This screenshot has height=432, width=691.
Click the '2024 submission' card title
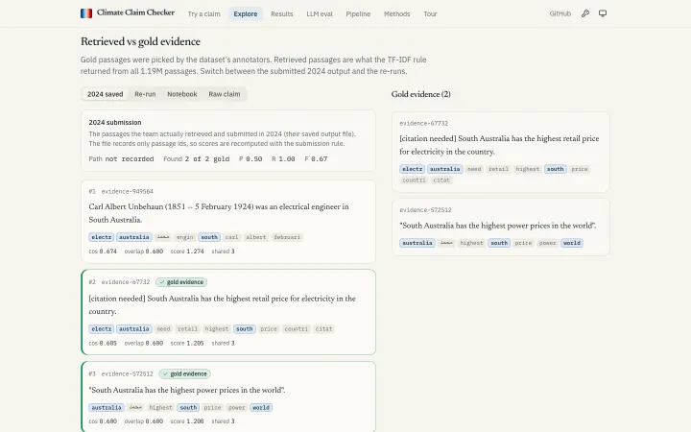(115, 123)
